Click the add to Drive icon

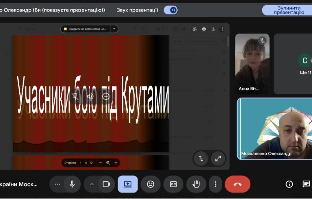click(194, 29)
